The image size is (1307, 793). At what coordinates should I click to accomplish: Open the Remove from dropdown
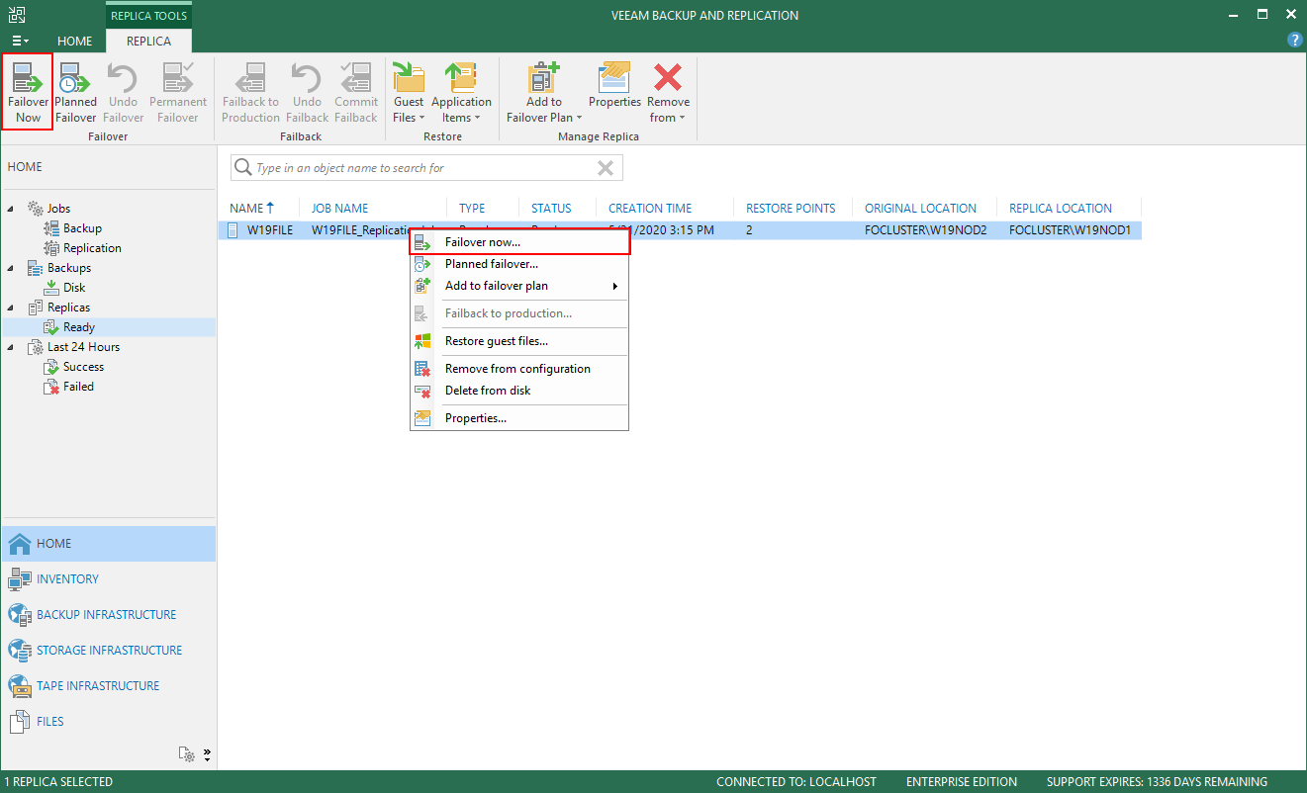click(x=669, y=93)
